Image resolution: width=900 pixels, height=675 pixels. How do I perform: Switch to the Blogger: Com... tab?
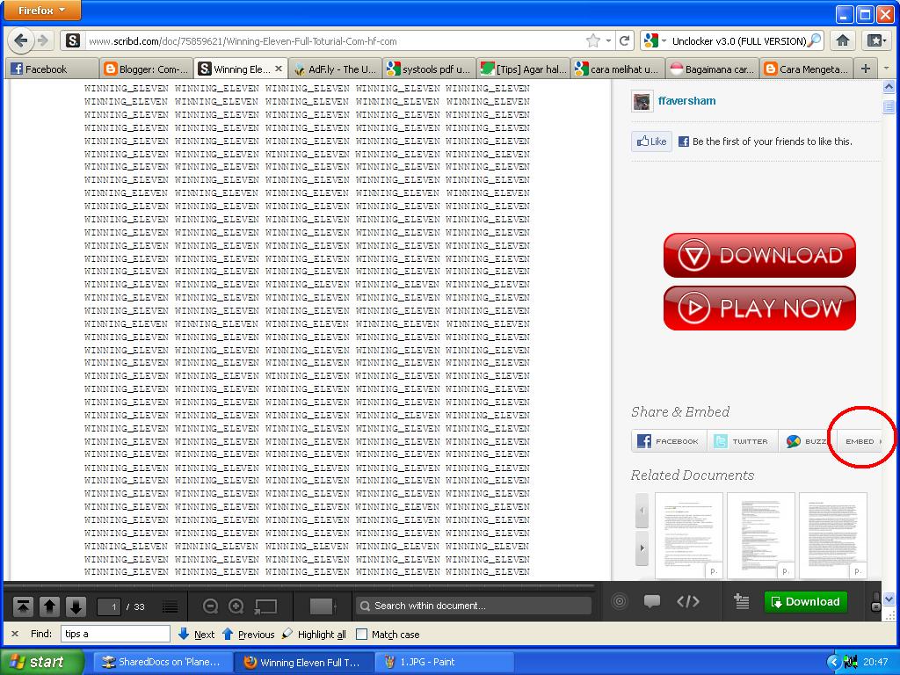146,69
